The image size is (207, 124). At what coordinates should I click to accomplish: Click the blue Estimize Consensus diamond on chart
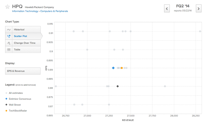pos(113,68)
